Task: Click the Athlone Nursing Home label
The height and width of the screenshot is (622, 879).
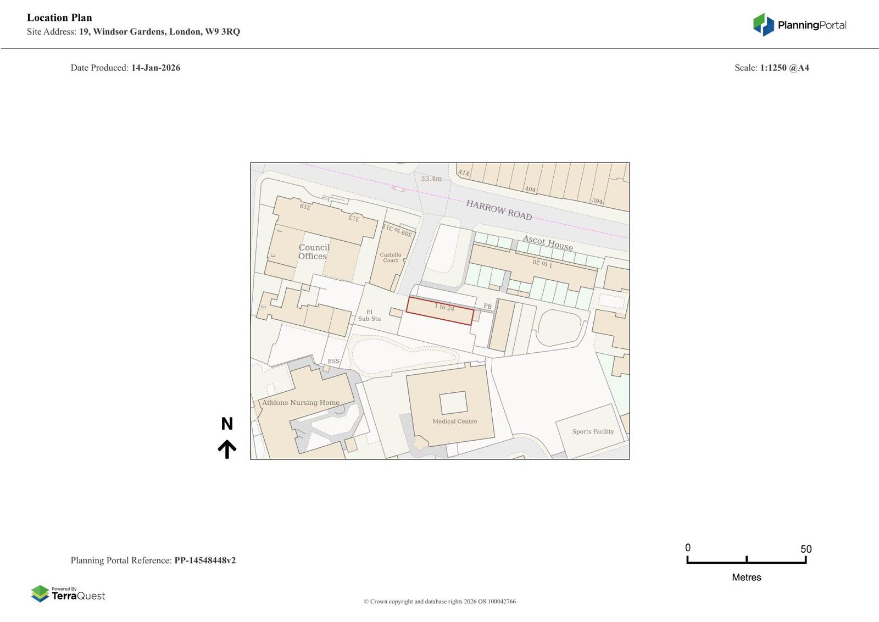Action: click(301, 403)
